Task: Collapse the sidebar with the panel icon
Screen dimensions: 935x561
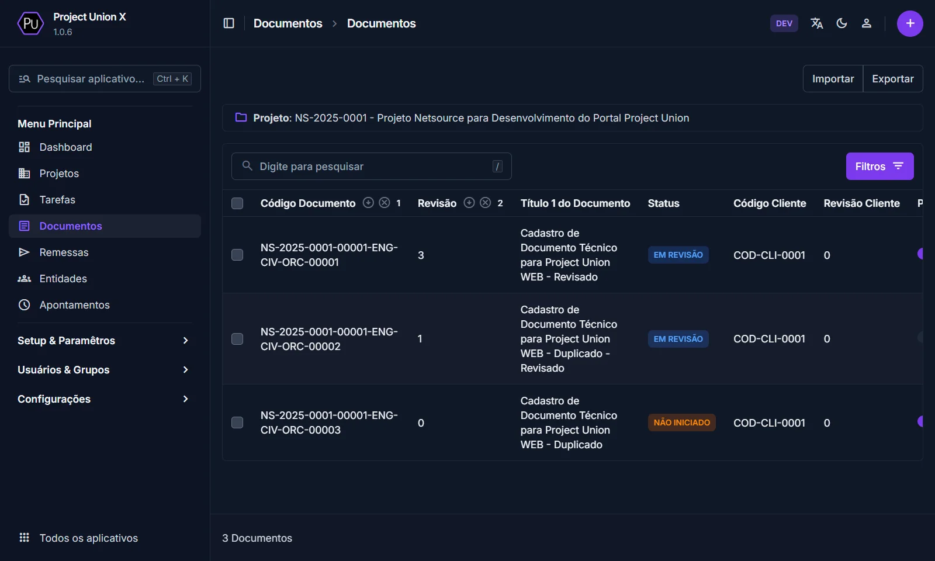Action: click(229, 23)
